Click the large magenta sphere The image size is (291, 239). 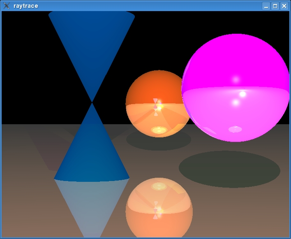(236, 107)
